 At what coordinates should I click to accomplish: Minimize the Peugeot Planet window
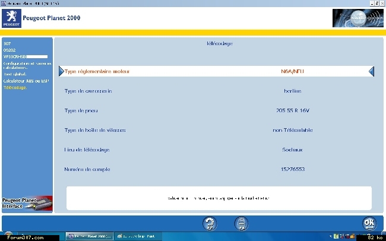(372, 4)
